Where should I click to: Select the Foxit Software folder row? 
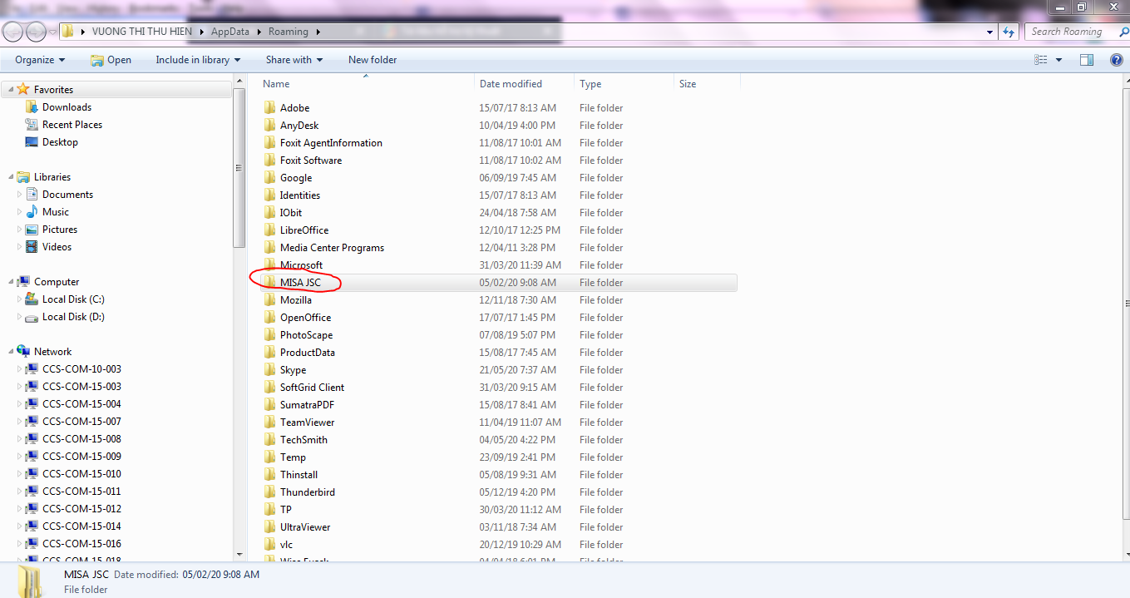tap(498, 161)
